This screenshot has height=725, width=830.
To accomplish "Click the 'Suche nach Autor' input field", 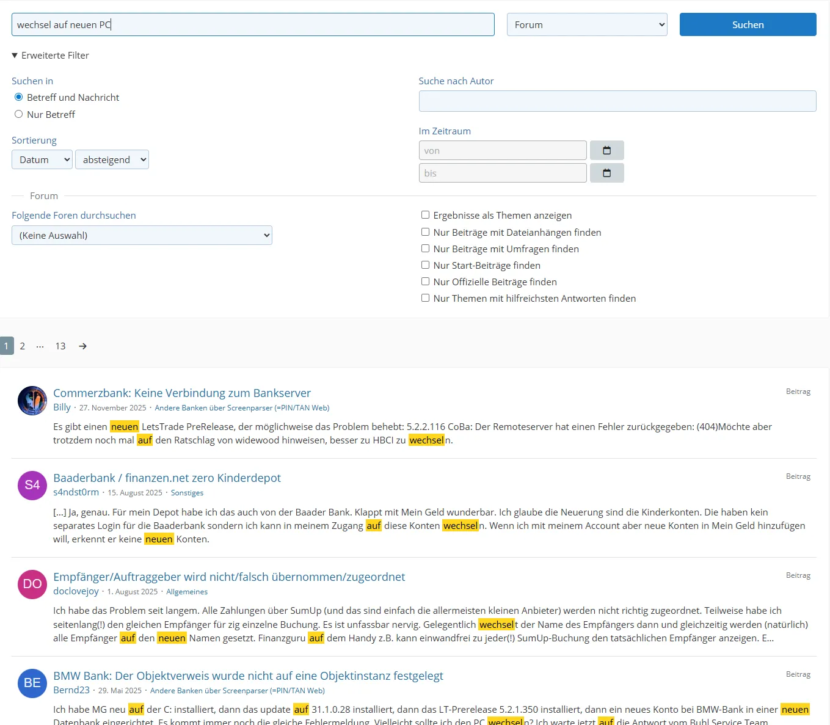I will click(617, 101).
